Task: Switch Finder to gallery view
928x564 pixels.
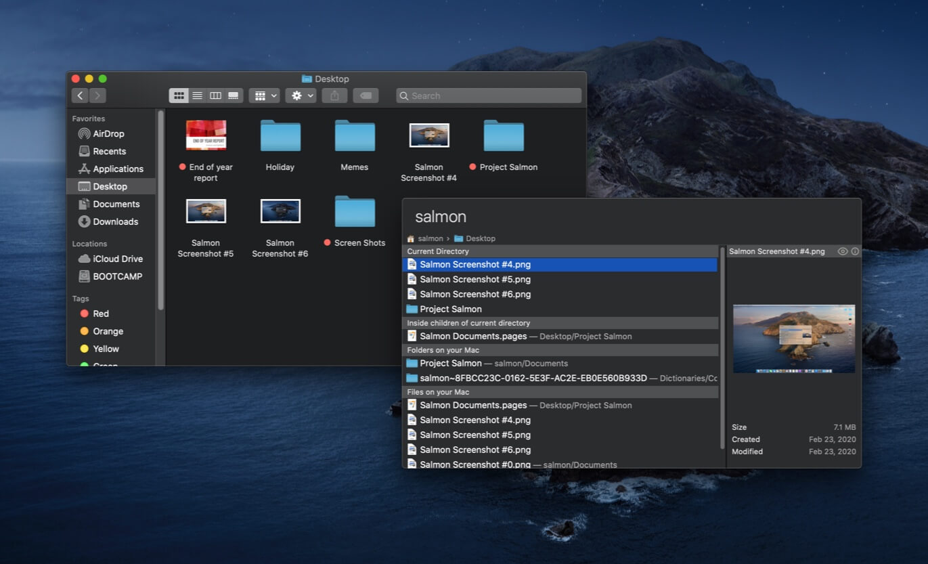Action: [234, 95]
